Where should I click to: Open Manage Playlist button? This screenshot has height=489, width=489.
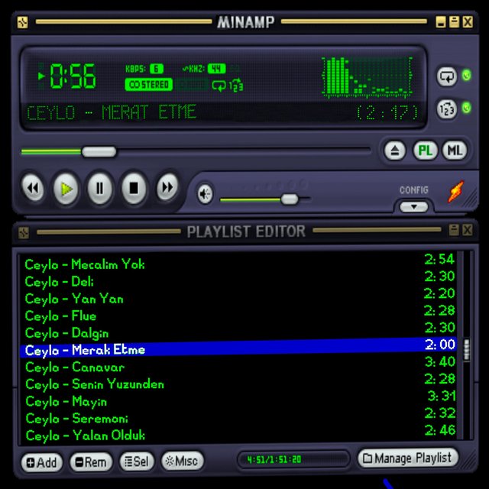408,458
